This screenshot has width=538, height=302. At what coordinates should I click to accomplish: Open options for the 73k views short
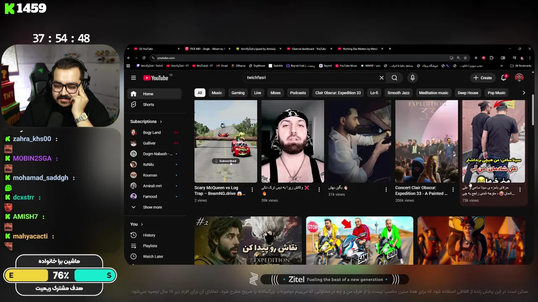520,190
